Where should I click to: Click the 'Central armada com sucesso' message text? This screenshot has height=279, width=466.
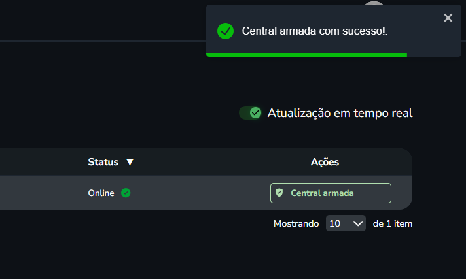[315, 31]
